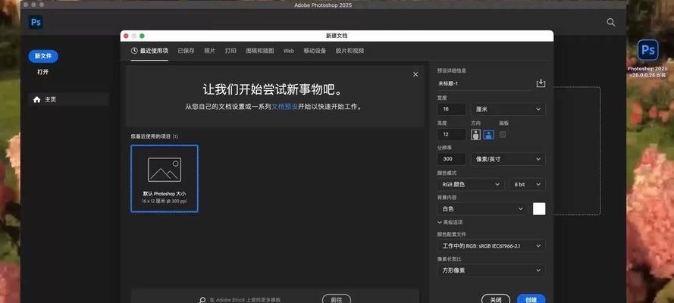The width and height of the screenshot is (674, 303).
Task: Switch to the Web tab
Action: [289, 51]
